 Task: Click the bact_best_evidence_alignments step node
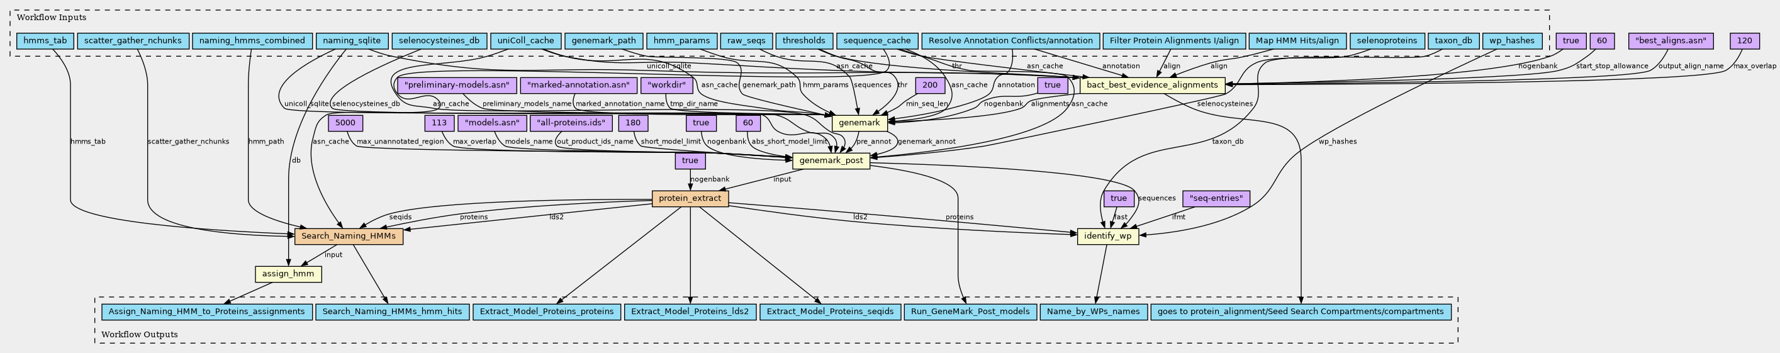pyautogui.click(x=1152, y=86)
